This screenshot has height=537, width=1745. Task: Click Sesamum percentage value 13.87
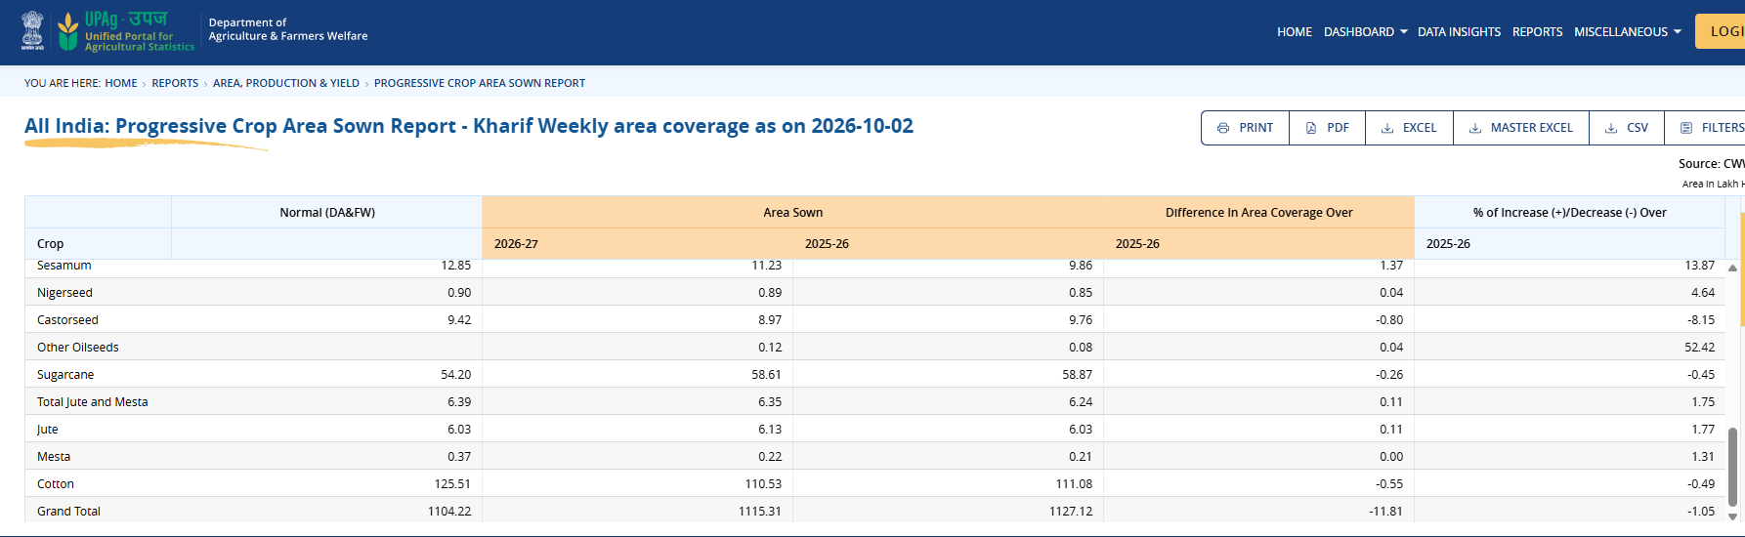[x=1699, y=266]
